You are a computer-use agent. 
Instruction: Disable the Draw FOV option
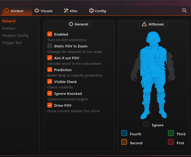coord(50,105)
